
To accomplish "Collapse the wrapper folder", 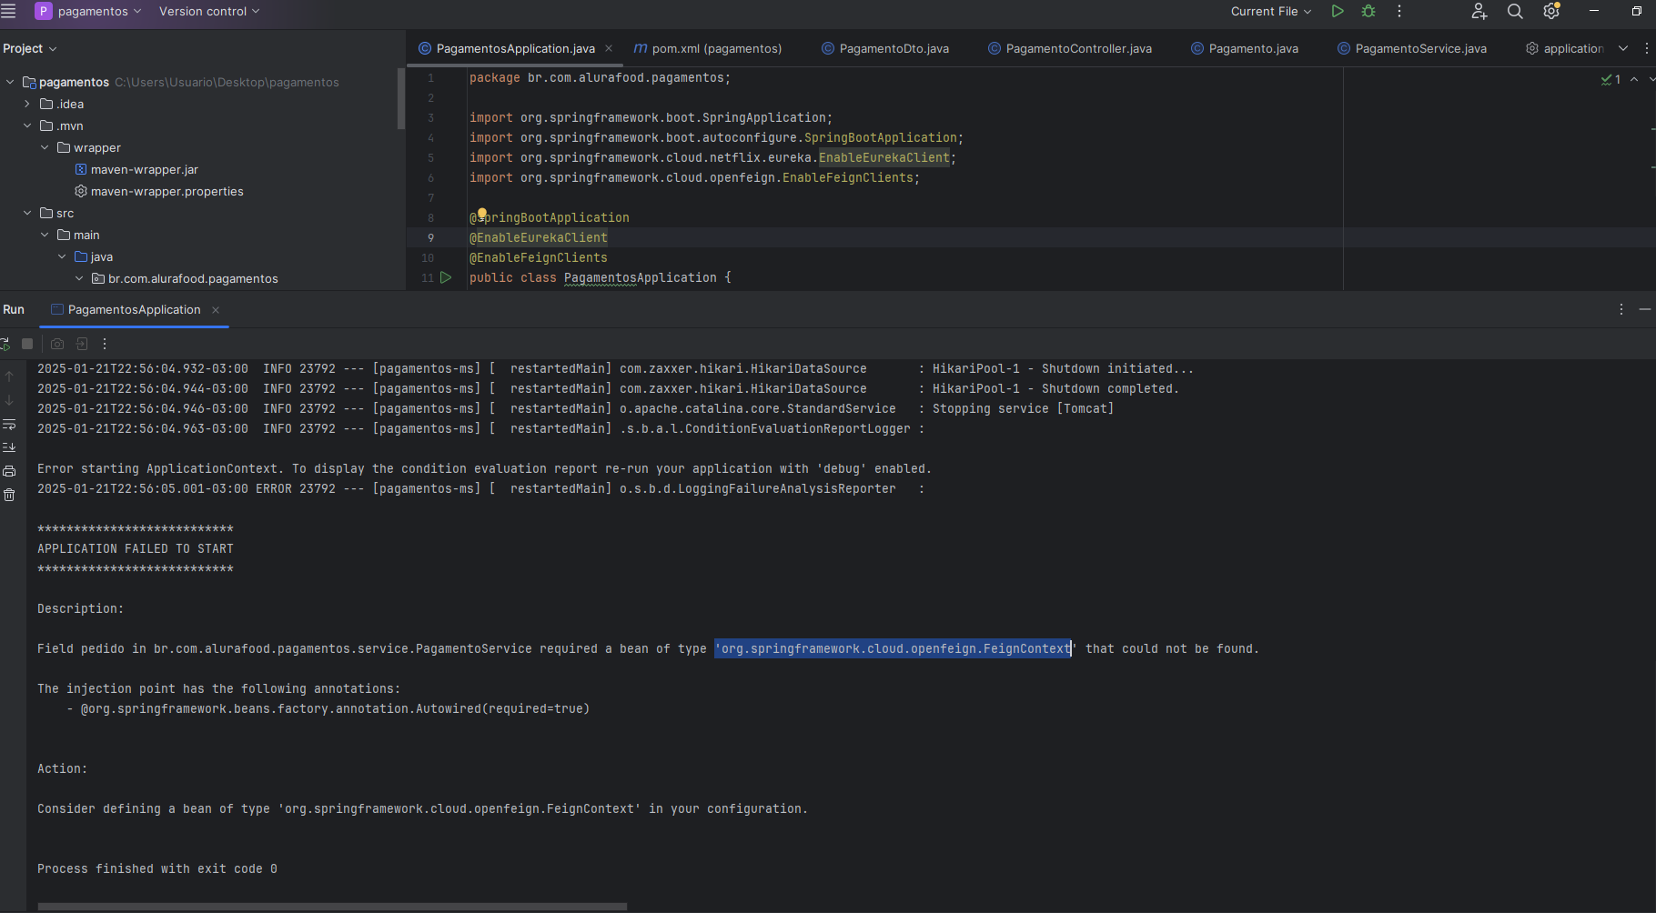I will [45, 147].
